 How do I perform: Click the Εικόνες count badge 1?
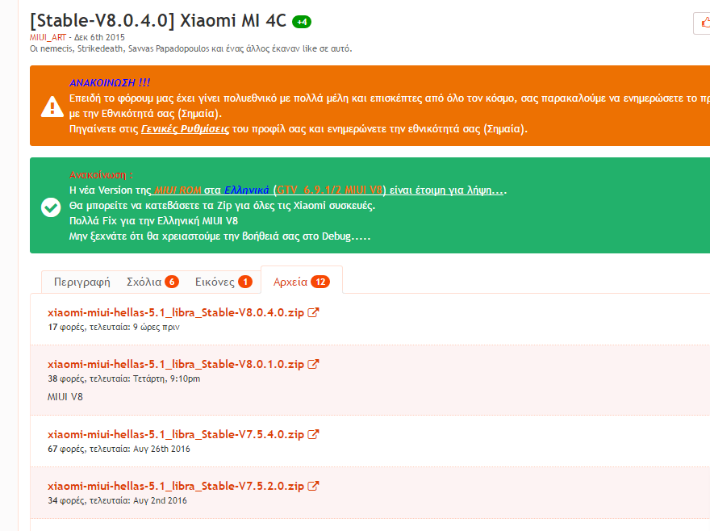[245, 282]
